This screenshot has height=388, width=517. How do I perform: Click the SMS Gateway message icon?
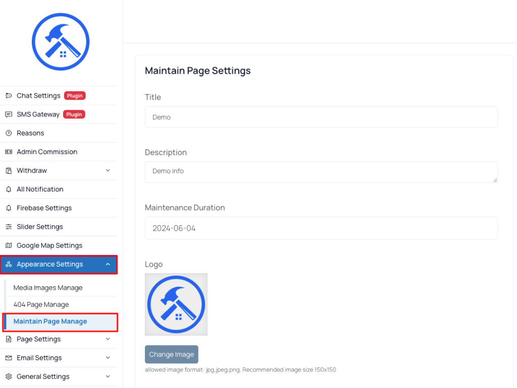(9, 114)
